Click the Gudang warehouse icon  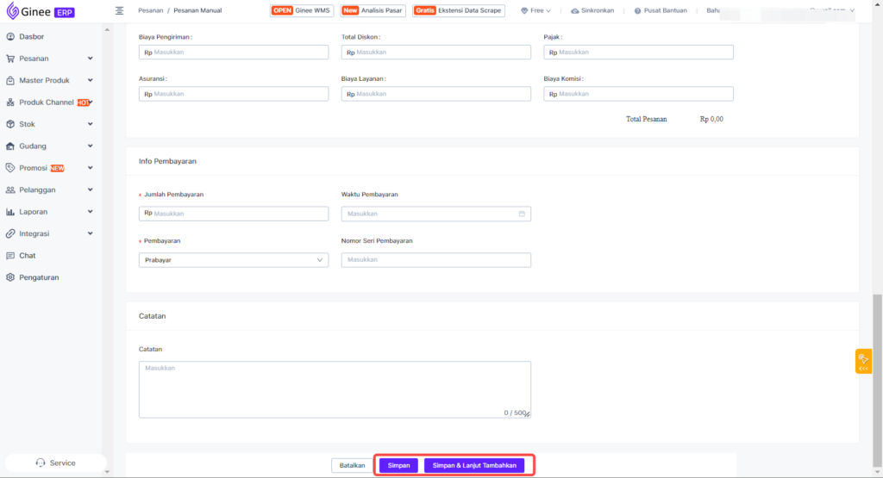[10, 146]
